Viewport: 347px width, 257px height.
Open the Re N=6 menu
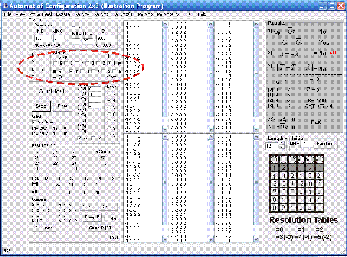[145, 14]
